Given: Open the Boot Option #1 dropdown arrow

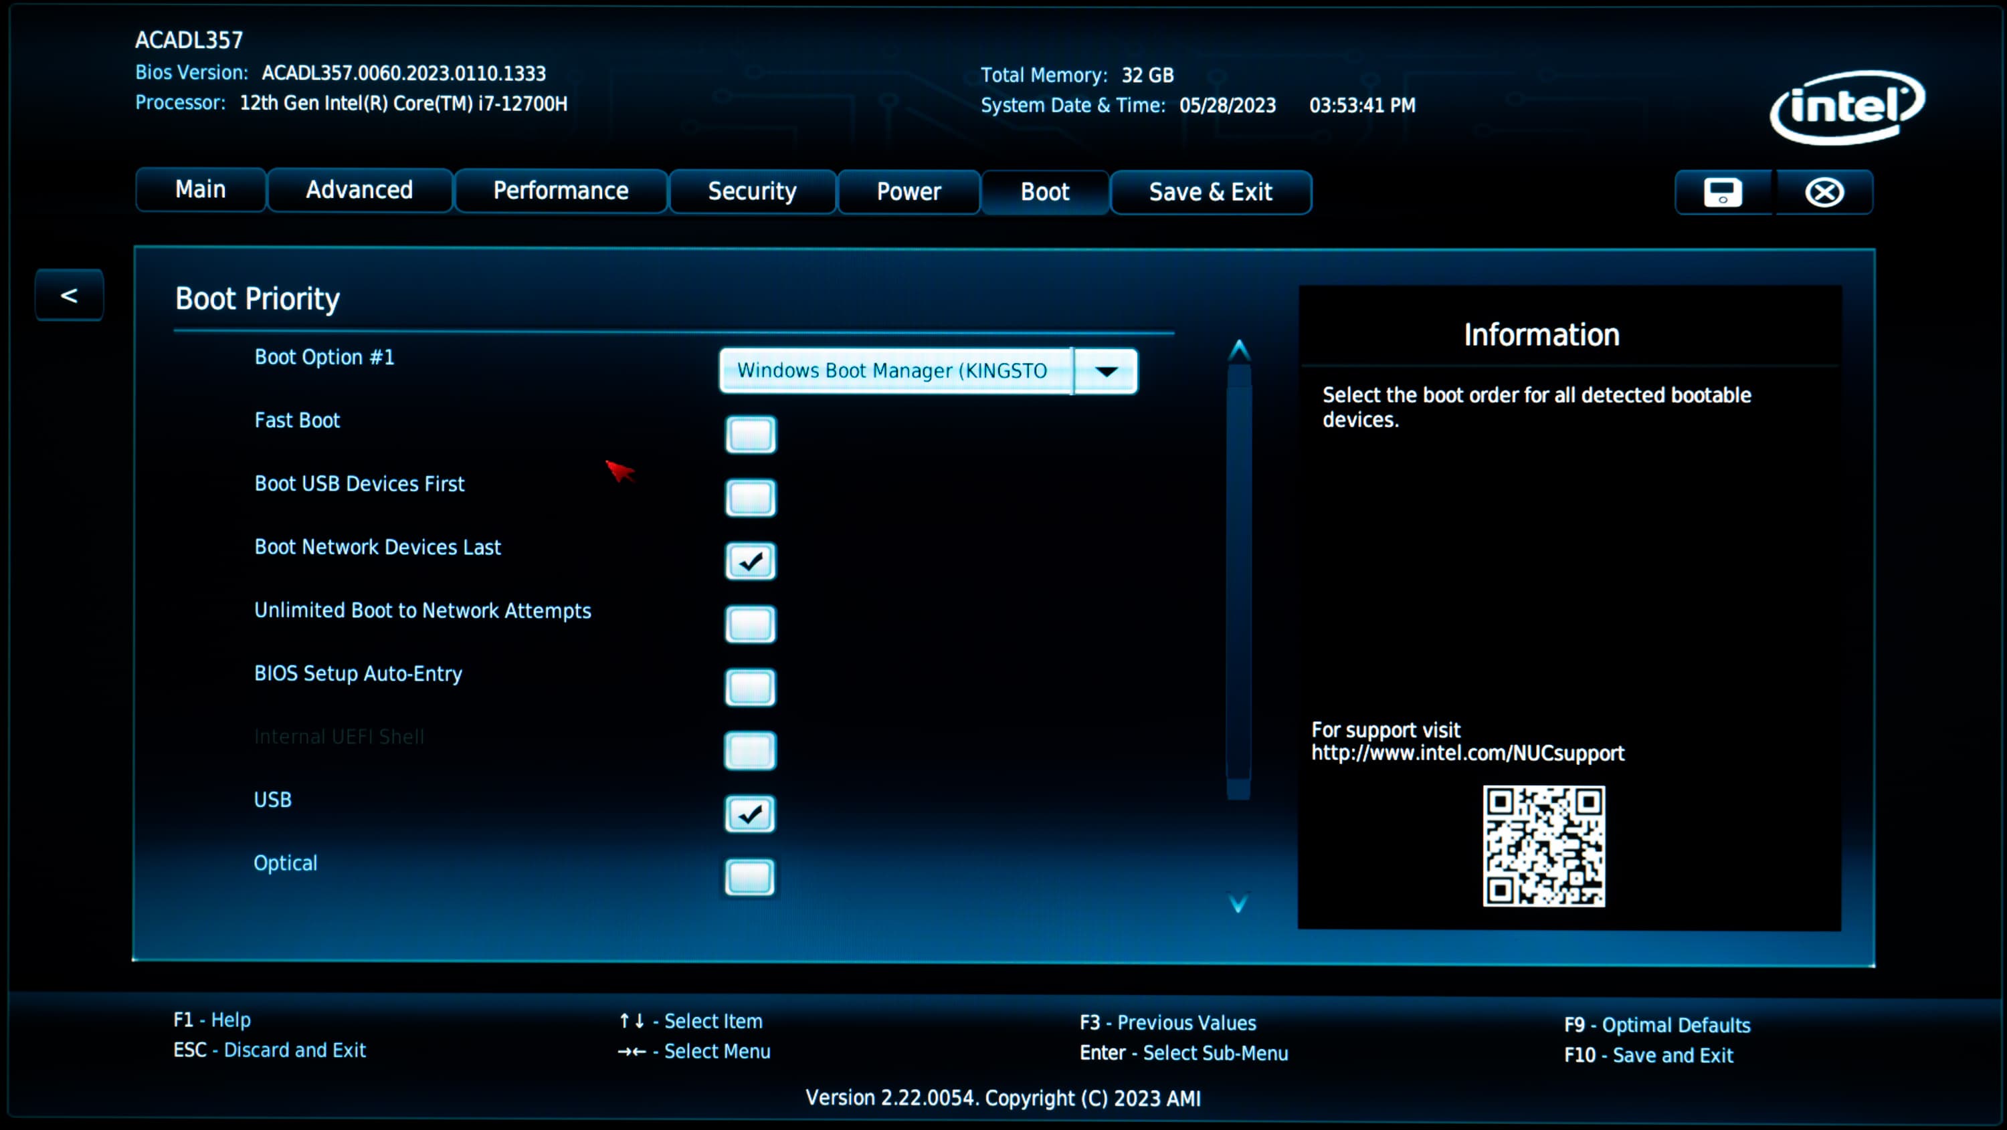Looking at the screenshot, I should coord(1106,370).
